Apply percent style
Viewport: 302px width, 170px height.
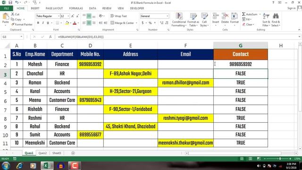coord(150,23)
